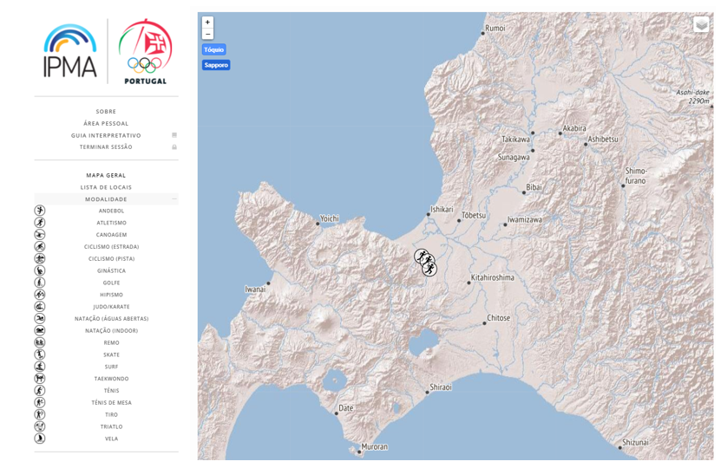Select Ténis de Mesa link
Viewport: 721px width, 468px height.
coord(112,403)
